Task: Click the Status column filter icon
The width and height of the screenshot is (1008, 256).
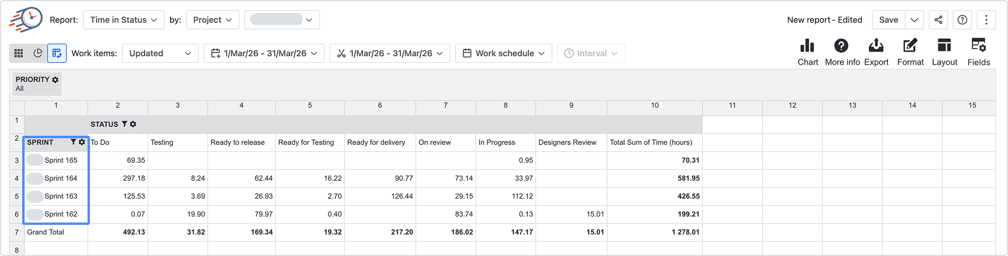Action: tap(125, 124)
